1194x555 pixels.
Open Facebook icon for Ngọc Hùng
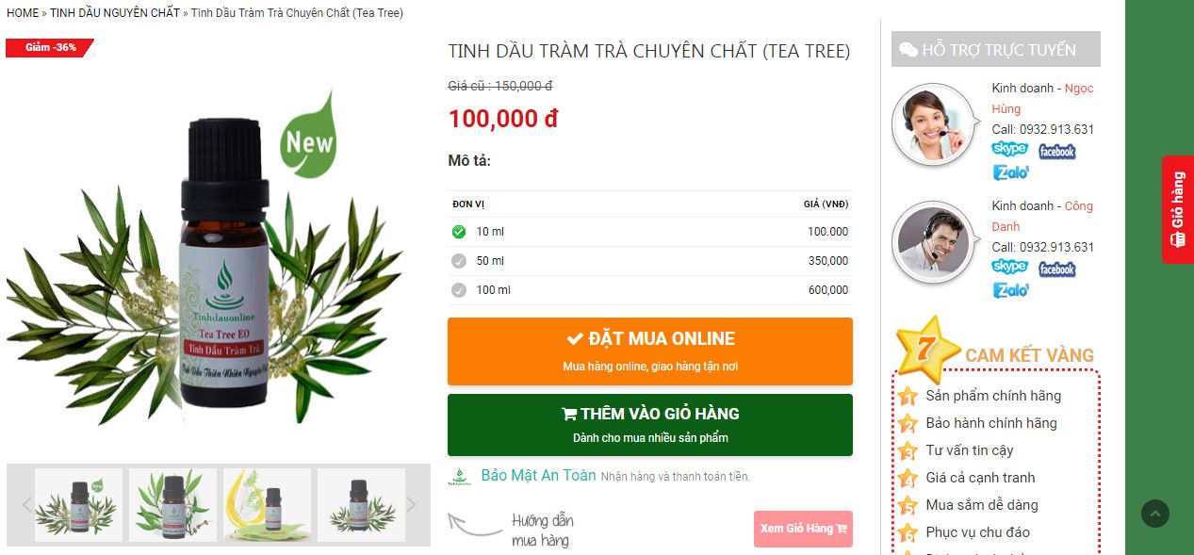tap(1056, 151)
